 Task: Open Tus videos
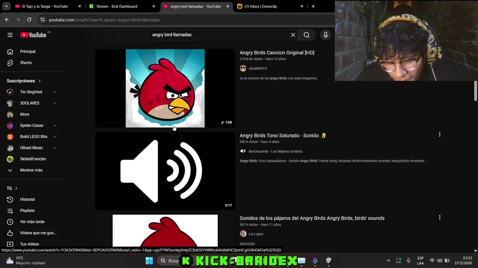pos(30,244)
